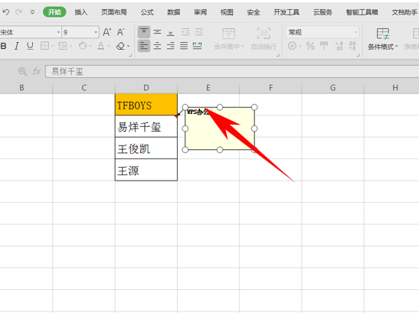
Task: Click the decrease indent icon
Action: pyautogui.click(x=185, y=32)
